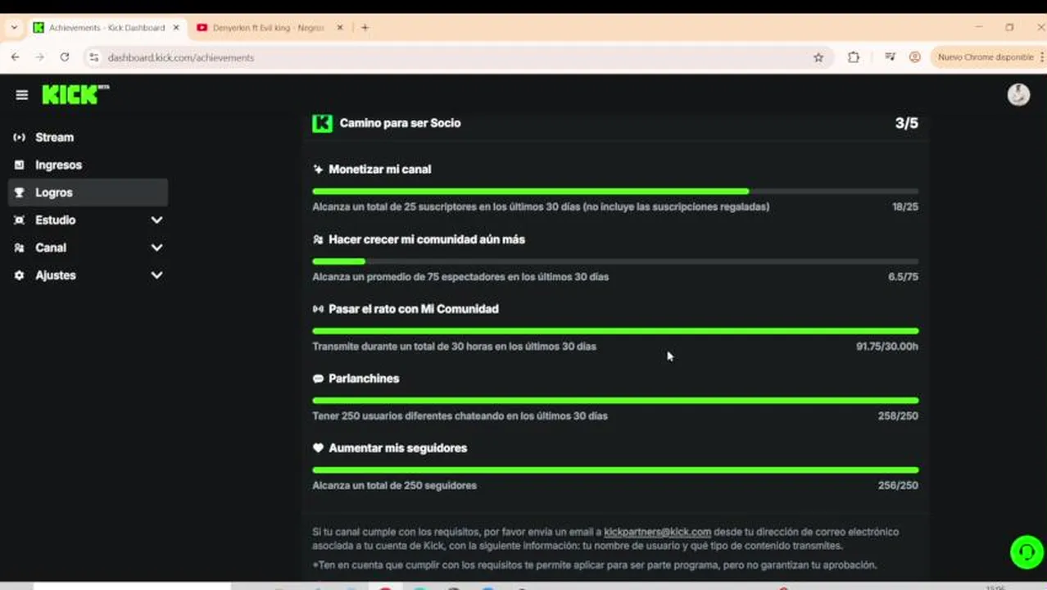Click the Monetizar mi canal progress bar

(x=615, y=191)
